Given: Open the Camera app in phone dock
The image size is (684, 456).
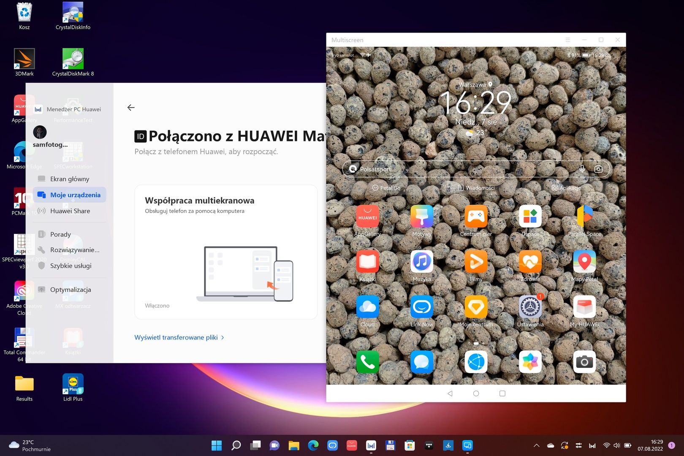Looking at the screenshot, I should coord(584,362).
